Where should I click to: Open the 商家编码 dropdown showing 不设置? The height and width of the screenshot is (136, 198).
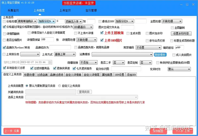148,47
